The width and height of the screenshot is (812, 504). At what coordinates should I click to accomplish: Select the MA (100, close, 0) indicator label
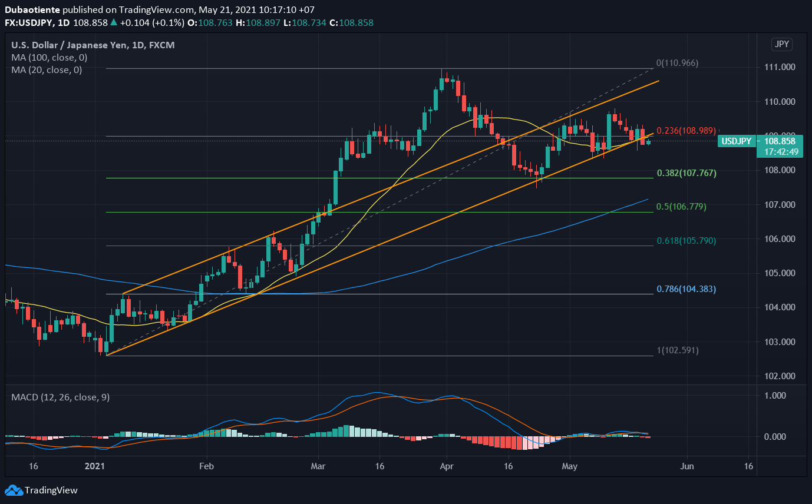click(49, 57)
